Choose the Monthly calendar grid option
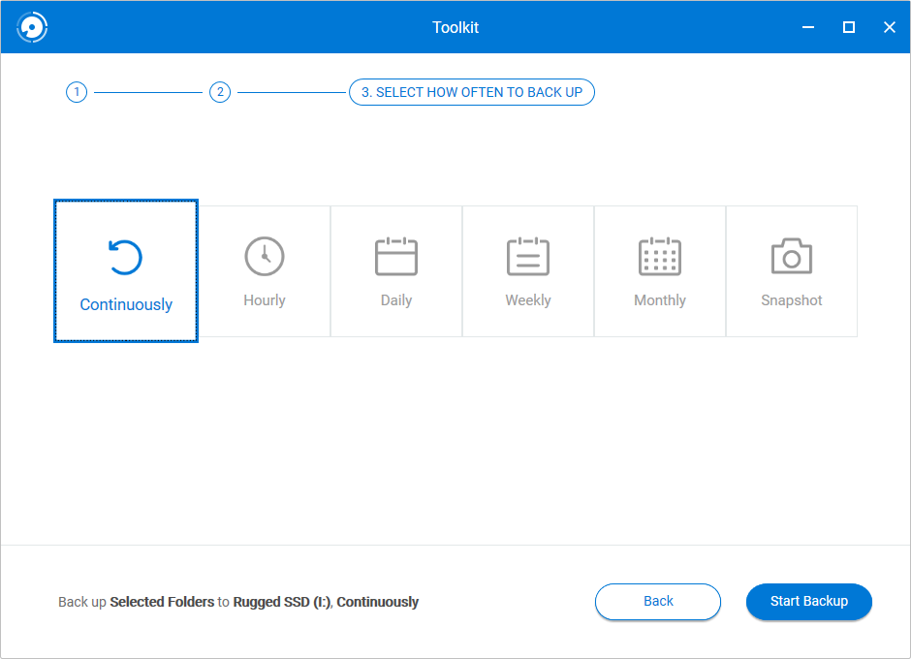 660,270
